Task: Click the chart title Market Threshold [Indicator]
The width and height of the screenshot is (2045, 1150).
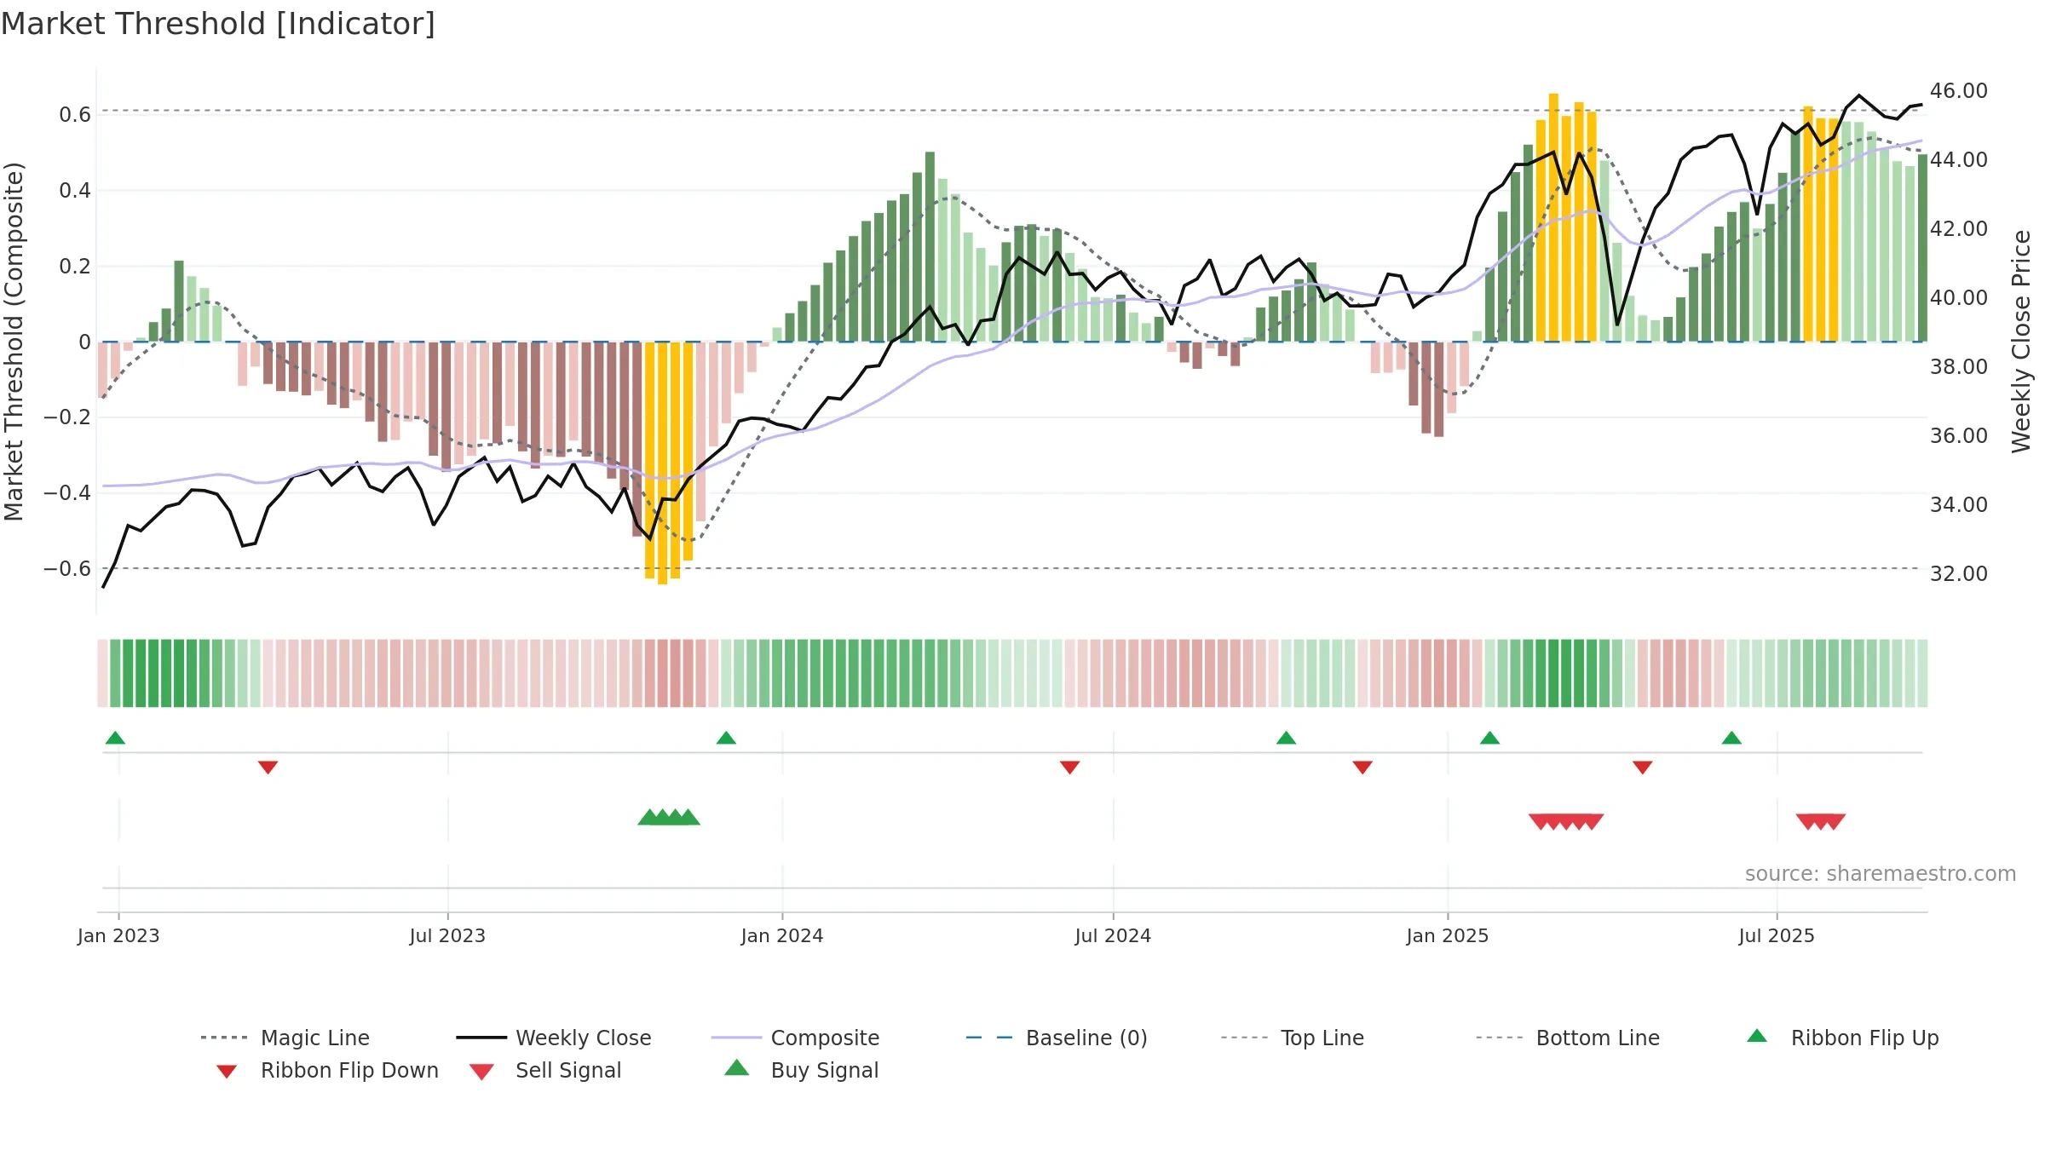Action: [218, 24]
